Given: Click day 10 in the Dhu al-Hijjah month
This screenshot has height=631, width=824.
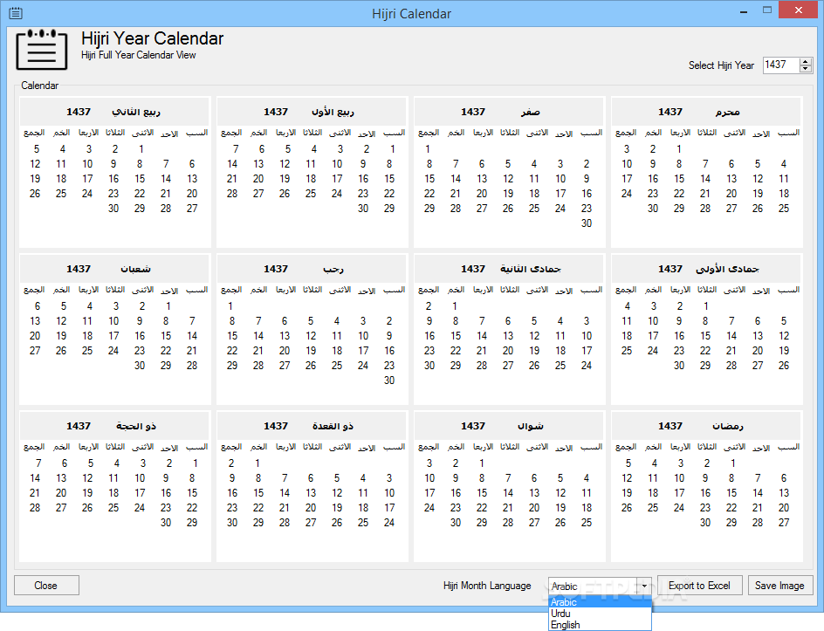Looking at the screenshot, I should pos(140,478).
